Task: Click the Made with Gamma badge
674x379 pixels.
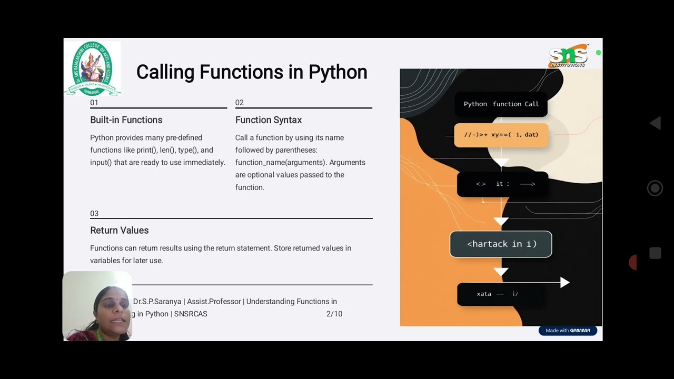Action: tap(568, 331)
